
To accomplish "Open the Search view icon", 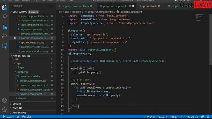I will pyautogui.click(x=4, y=17).
